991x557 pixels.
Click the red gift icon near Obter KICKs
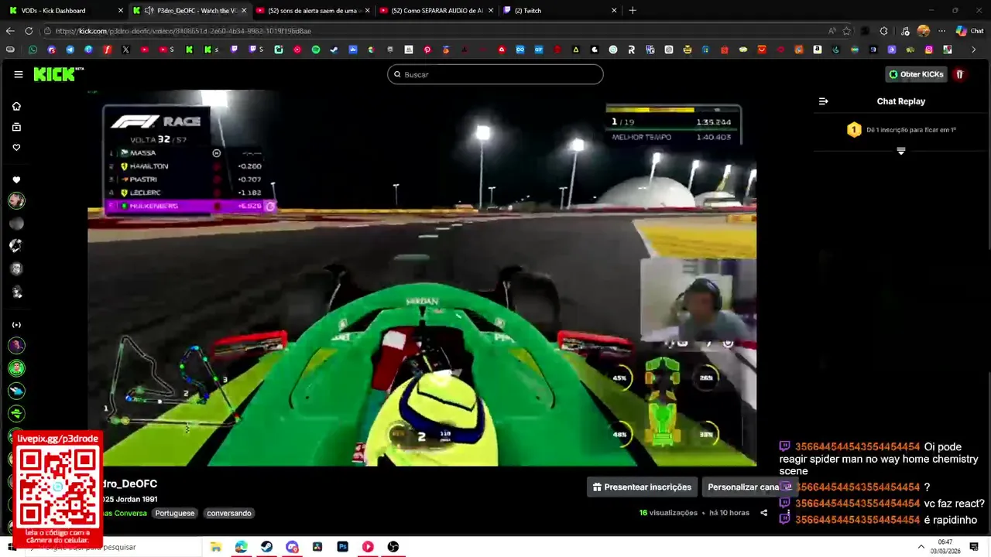pos(959,74)
